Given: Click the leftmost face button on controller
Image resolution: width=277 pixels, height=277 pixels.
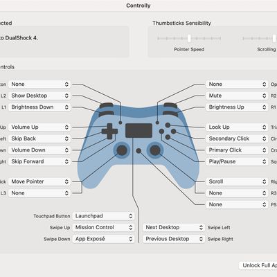Looking at the screenshot, I should click(161, 132).
